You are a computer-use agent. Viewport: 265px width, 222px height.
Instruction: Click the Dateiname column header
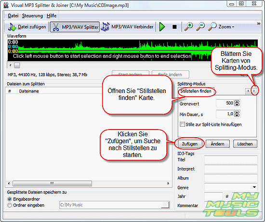pyautogui.click(x=29, y=91)
